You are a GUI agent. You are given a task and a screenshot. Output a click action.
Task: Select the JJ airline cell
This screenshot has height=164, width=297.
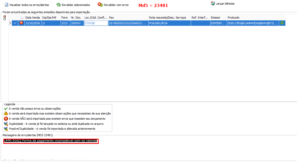51,23
